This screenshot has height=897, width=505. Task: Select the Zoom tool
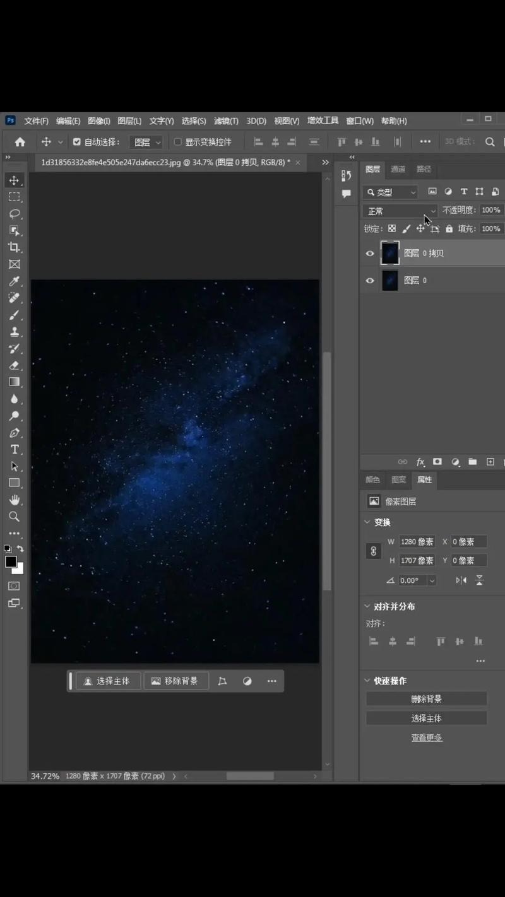[x=15, y=517]
